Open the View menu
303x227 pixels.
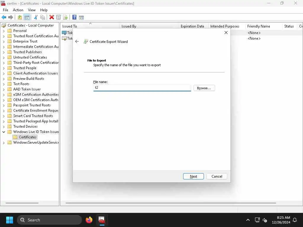pyautogui.click(x=32, y=10)
